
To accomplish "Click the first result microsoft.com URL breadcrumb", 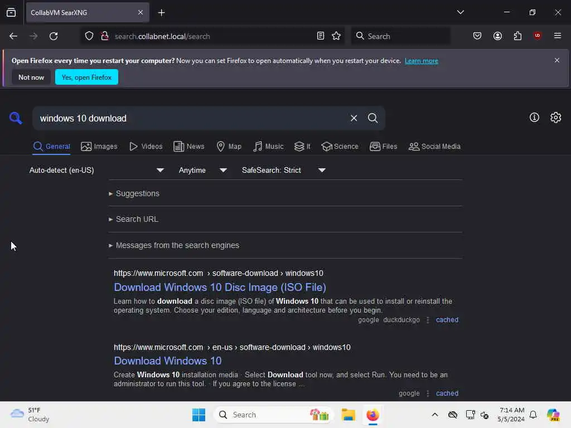I will click(x=219, y=273).
